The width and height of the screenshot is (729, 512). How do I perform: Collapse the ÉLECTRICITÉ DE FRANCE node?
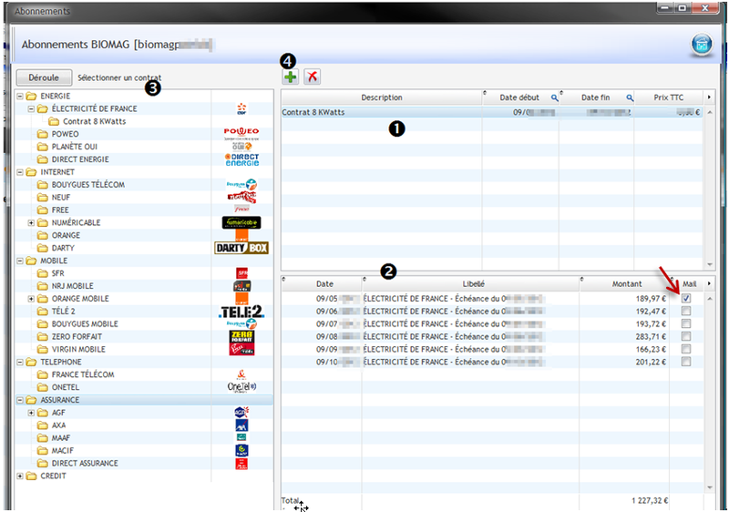(31, 108)
